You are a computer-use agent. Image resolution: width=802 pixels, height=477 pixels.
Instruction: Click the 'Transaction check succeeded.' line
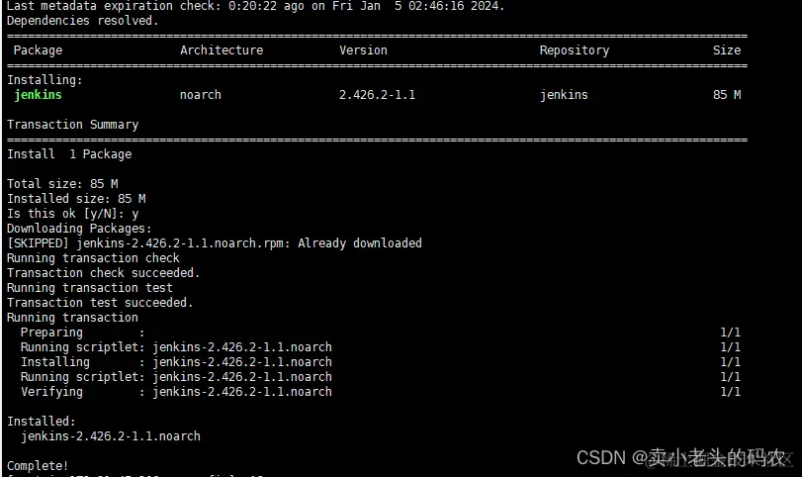103,273
